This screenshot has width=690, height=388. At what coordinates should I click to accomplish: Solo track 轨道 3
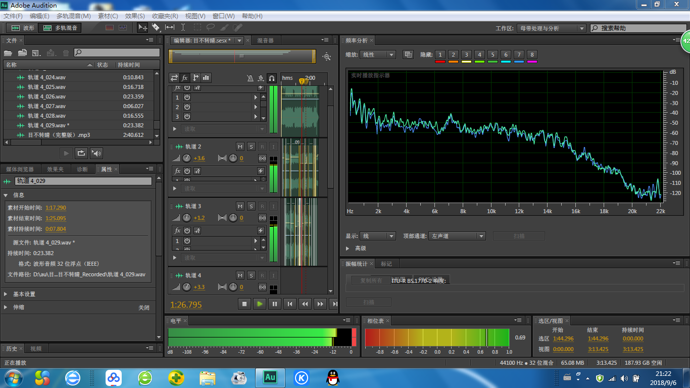[x=252, y=206]
